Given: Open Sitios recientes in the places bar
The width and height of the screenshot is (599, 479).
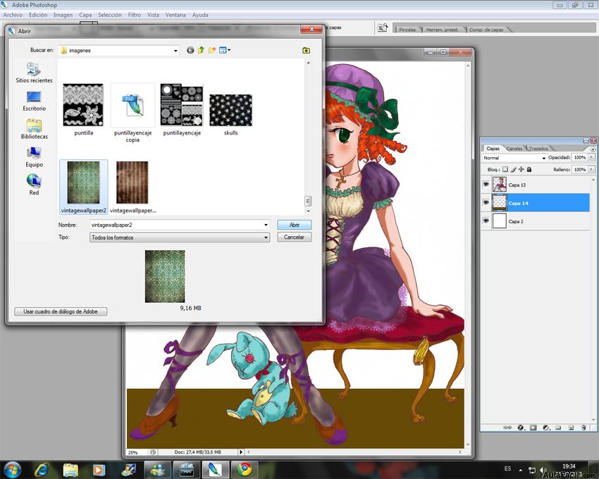Looking at the screenshot, I should [34, 73].
